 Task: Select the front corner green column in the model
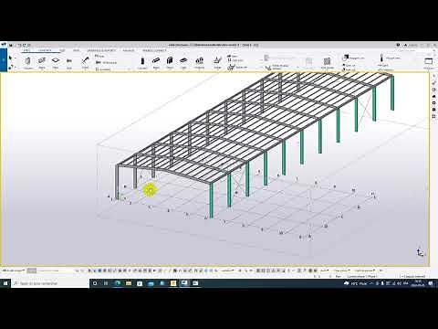click(211, 201)
